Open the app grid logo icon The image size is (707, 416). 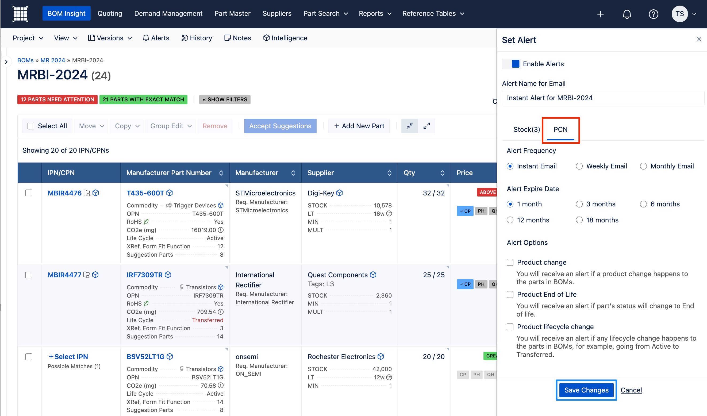20,13
